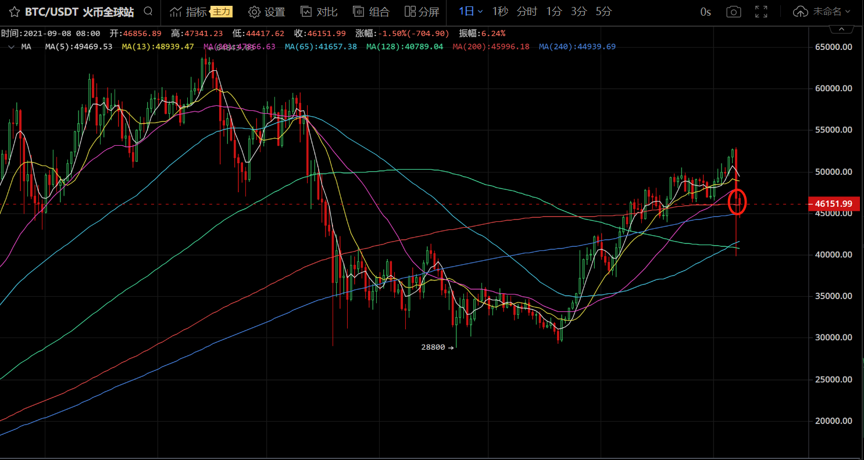Switch to the 3分 interval

(x=579, y=11)
